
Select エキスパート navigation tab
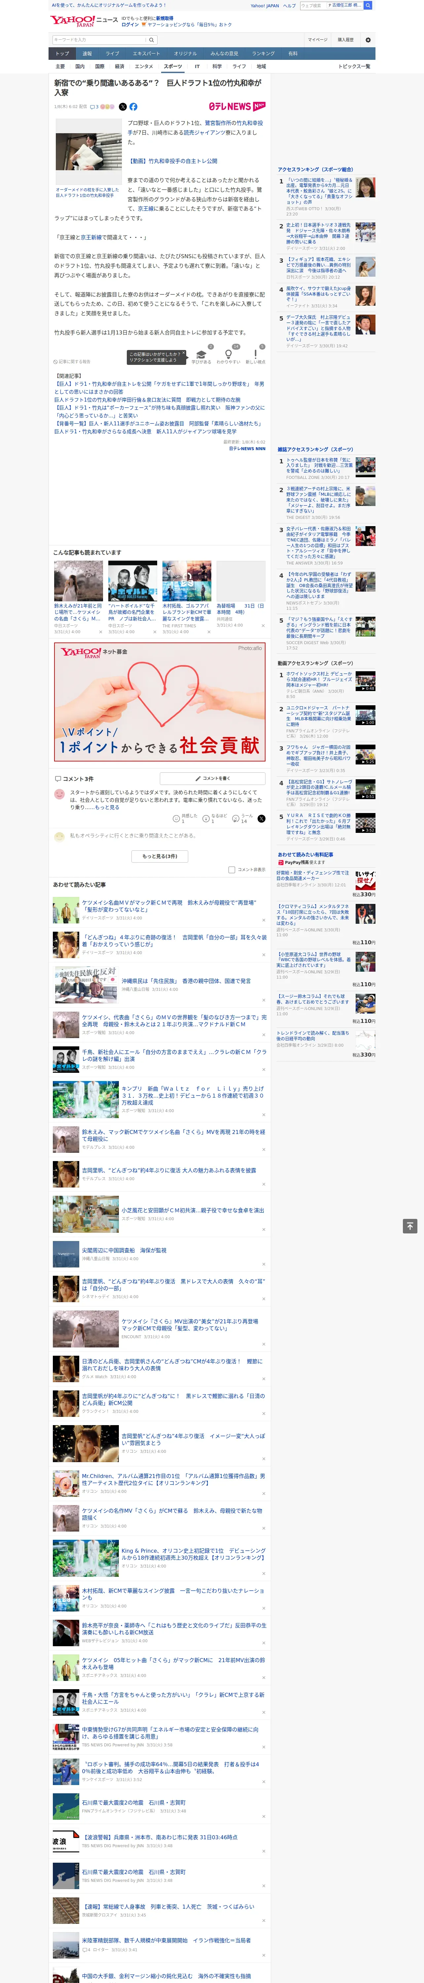click(146, 53)
